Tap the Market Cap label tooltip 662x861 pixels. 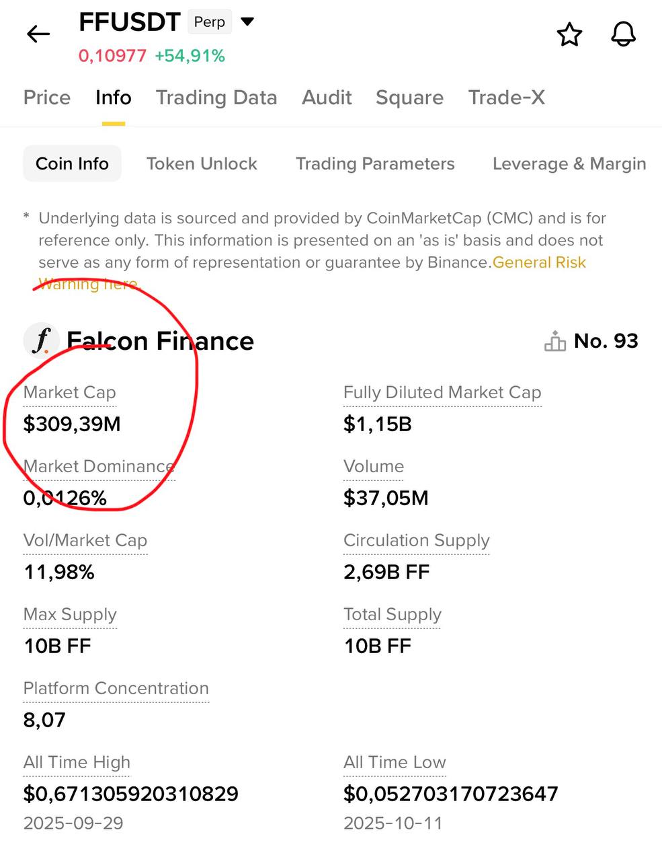click(70, 392)
